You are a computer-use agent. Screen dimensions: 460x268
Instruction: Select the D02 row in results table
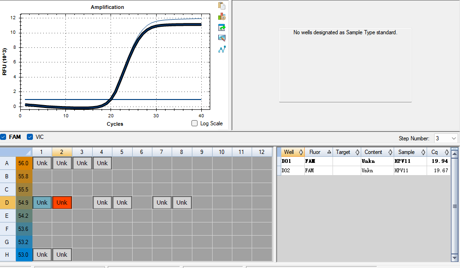(364, 170)
